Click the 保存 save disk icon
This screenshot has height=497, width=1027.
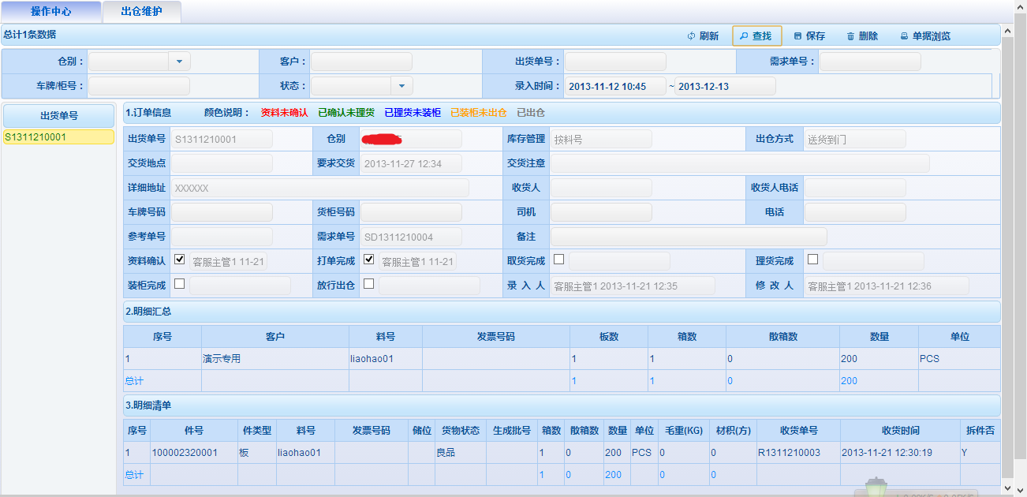797,36
